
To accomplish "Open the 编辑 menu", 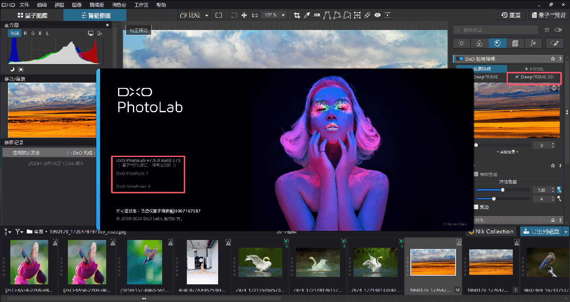I will tap(42, 5).
